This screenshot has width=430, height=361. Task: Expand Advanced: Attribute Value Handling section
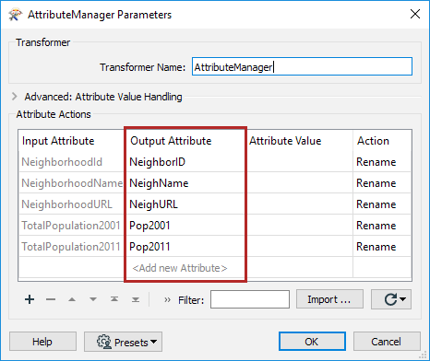pyautogui.click(x=14, y=97)
